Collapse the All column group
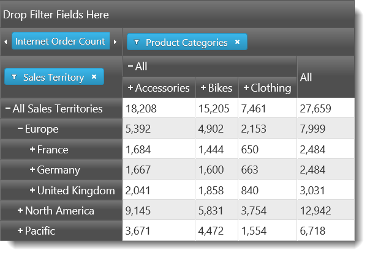 click(x=130, y=67)
